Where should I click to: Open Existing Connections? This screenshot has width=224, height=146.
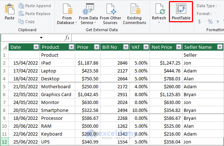tap(134, 14)
